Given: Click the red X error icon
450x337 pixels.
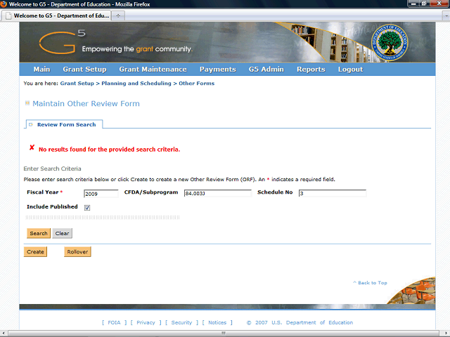Looking at the screenshot, I should tap(32, 147).
